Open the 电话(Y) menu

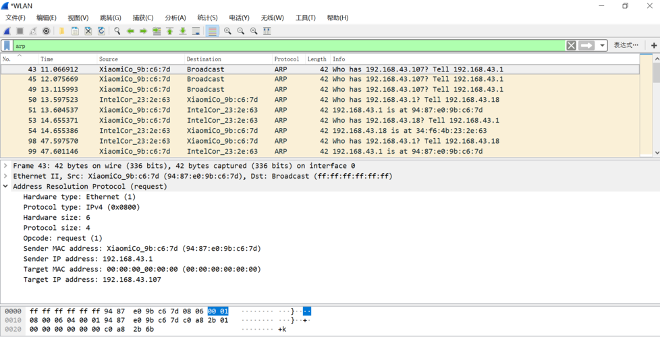click(x=239, y=18)
